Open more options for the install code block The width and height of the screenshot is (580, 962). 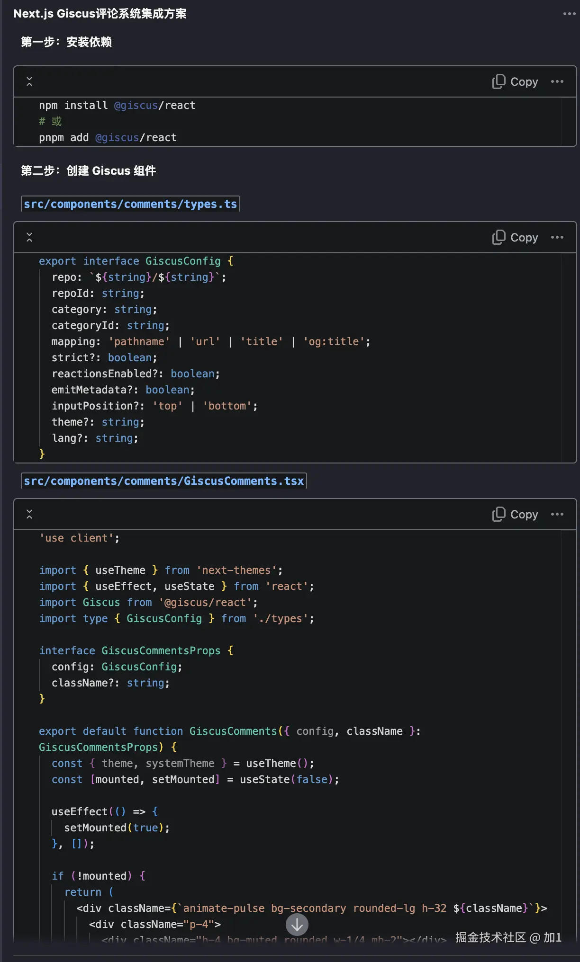(557, 82)
